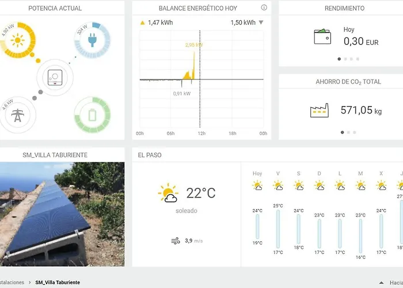Click the Hoy temperature range bar

tap(257, 226)
